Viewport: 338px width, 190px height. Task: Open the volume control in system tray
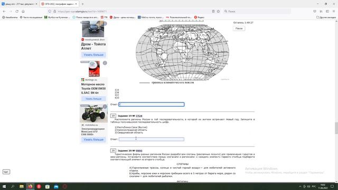[x=308, y=186]
